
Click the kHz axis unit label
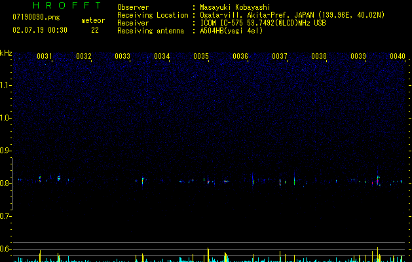(6, 53)
